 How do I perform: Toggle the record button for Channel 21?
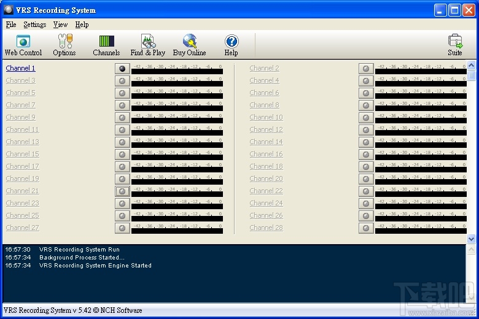(122, 191)
